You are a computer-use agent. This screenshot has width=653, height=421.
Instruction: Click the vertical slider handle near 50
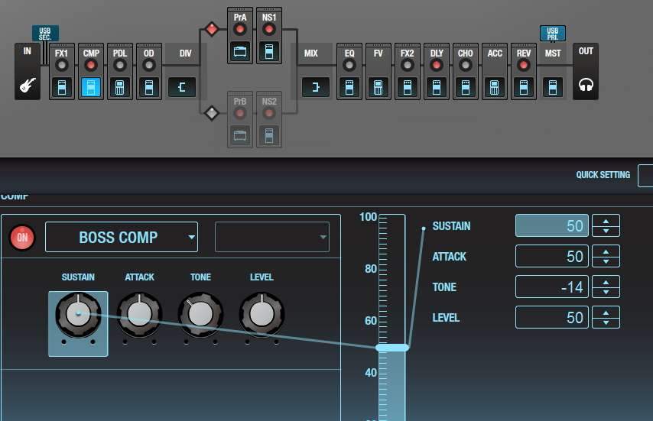[x=392, y=348]
